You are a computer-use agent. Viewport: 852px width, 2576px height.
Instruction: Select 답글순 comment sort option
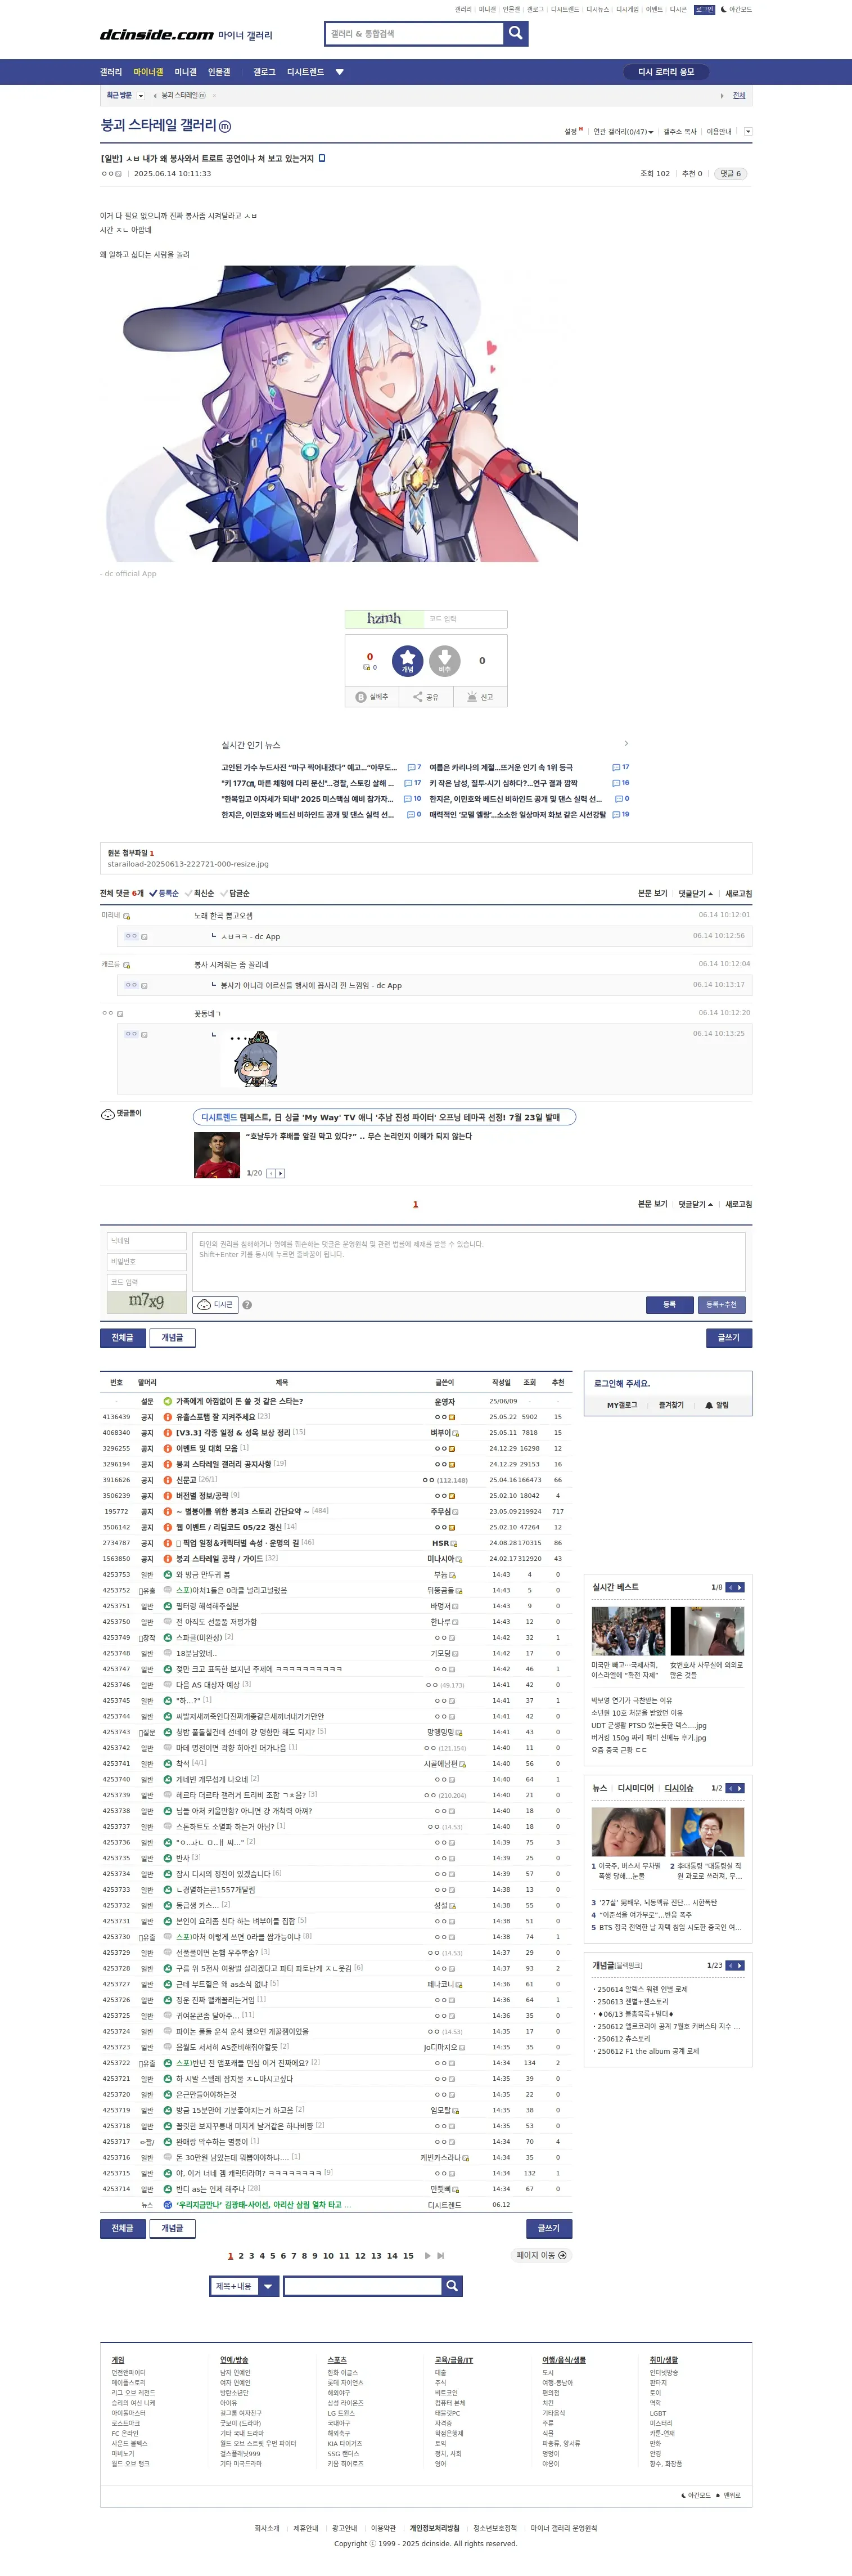[235, 893]
